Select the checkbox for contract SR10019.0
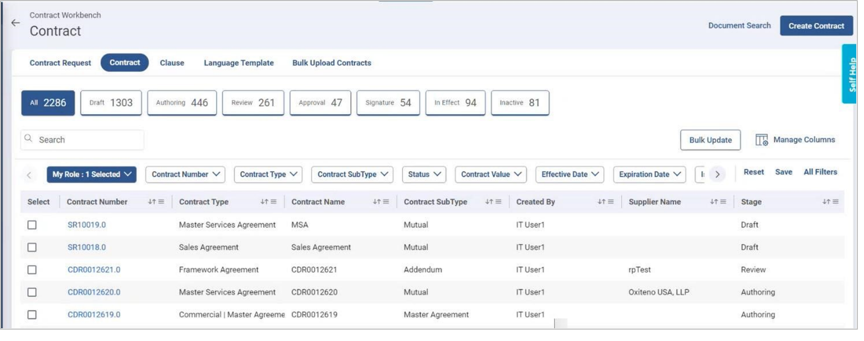Viewport: 864px width, 341px height. point(32,225)
